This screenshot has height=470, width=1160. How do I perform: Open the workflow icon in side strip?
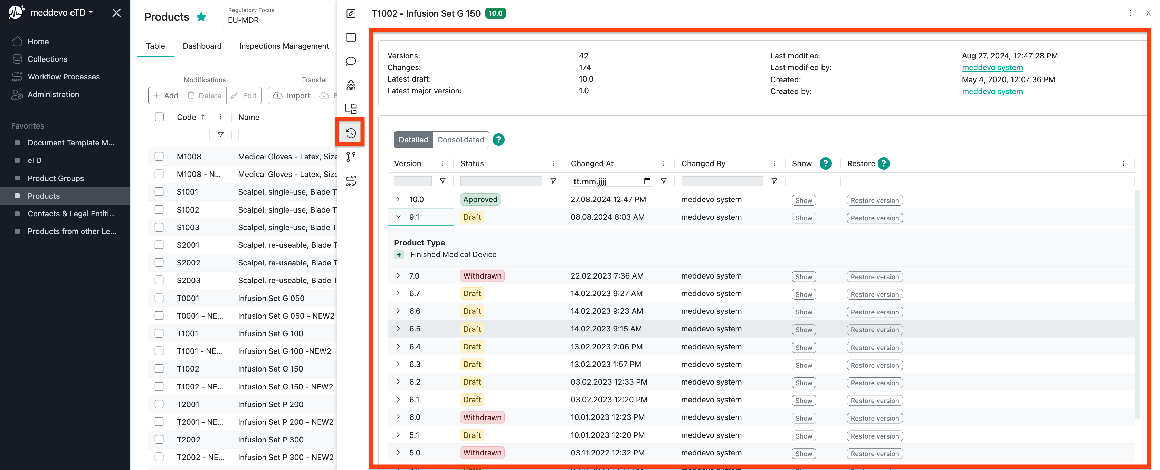coord(351,181)
